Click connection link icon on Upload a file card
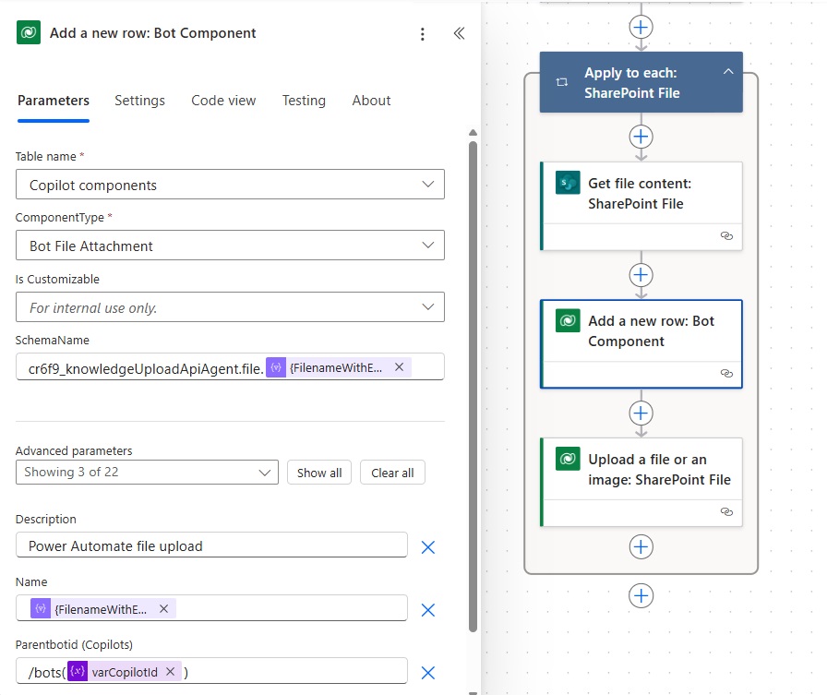827x695 pixels. [726, 511]
